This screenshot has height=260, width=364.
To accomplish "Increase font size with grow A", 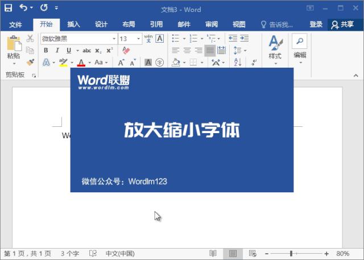I will coord(121,63).
